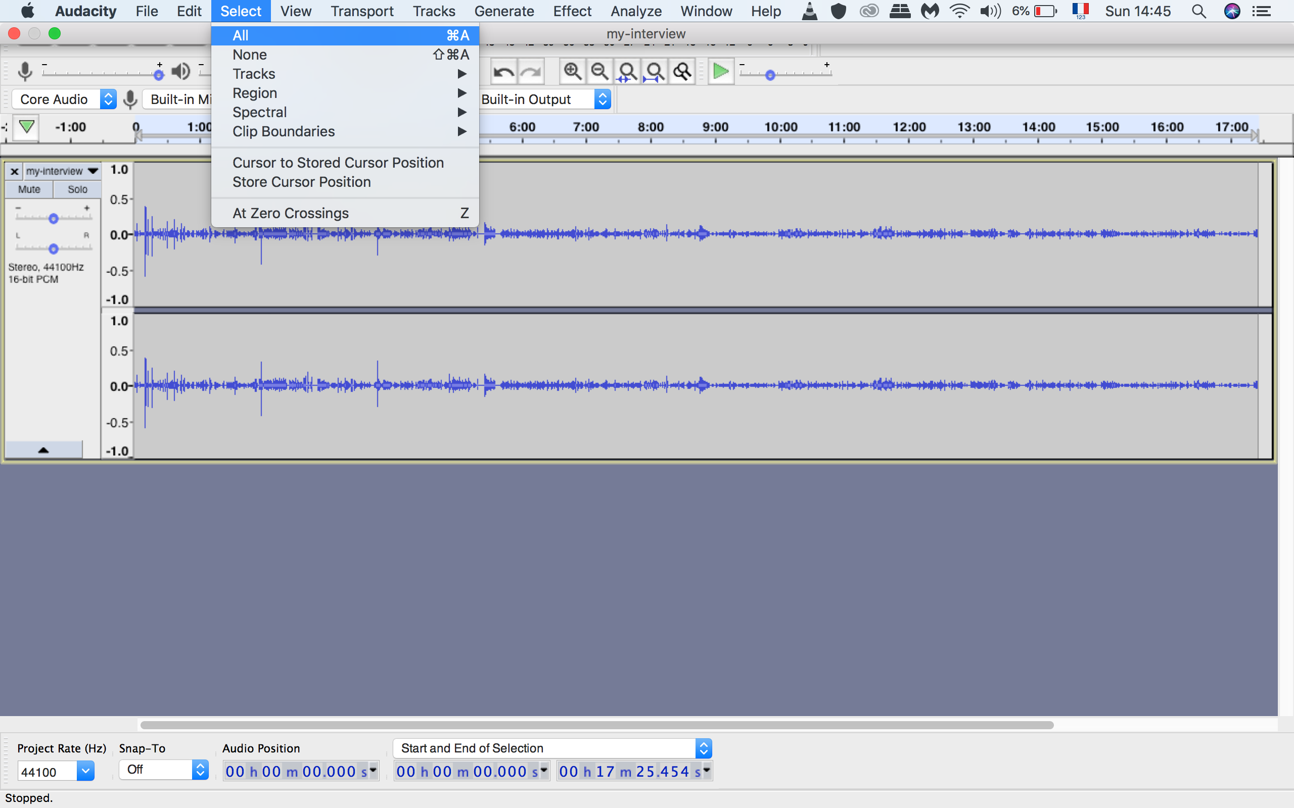Open the Apple menu

click(x=27, y=11)
